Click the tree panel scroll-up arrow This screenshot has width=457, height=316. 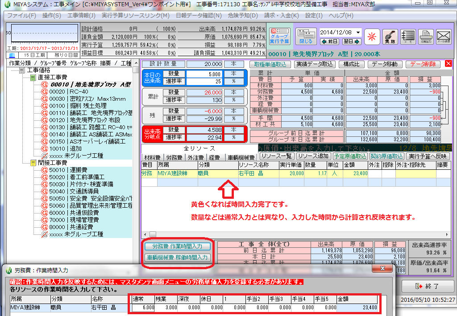(136, 63)
